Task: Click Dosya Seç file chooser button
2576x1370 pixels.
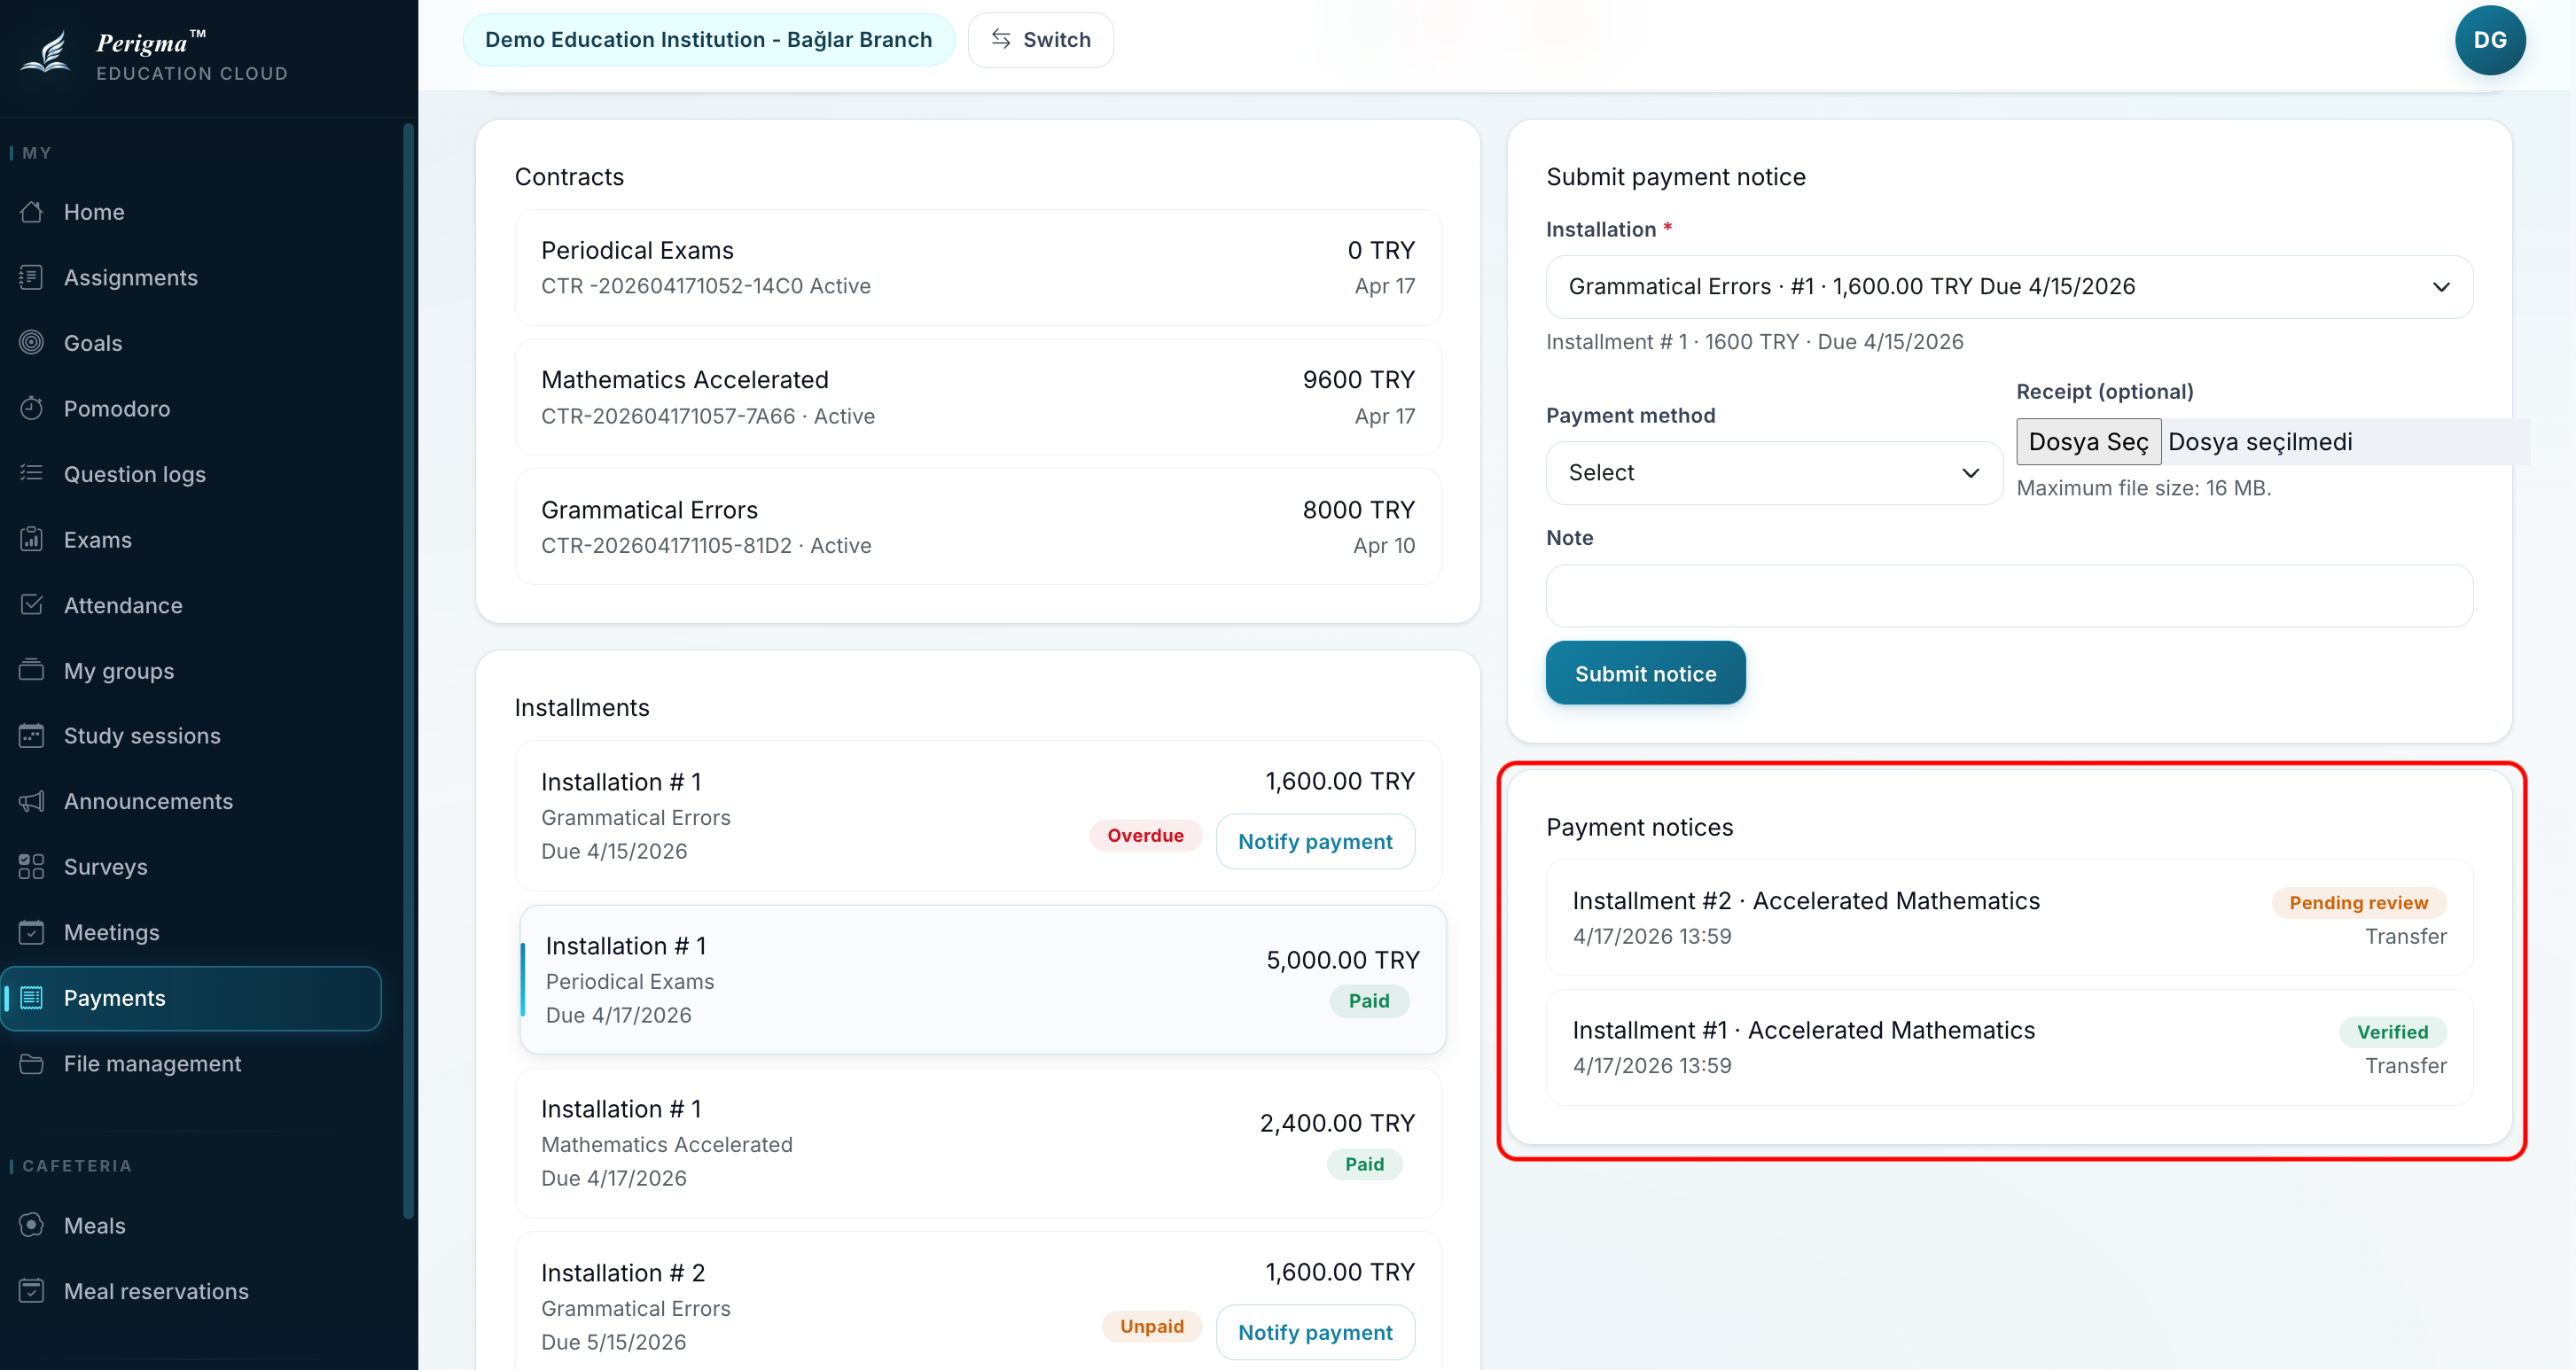Action: coord(2088,442)
